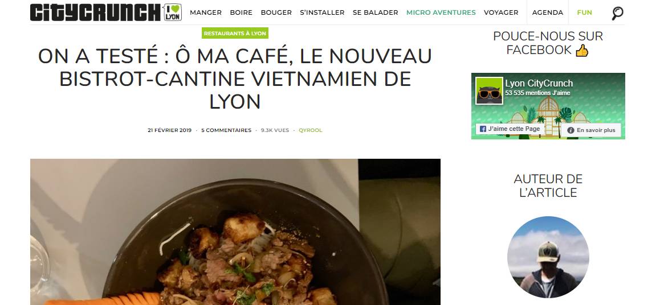Viewport: 664px width, 305px height.
Task: Open the BOIRE menu
Action: point(241,13)
